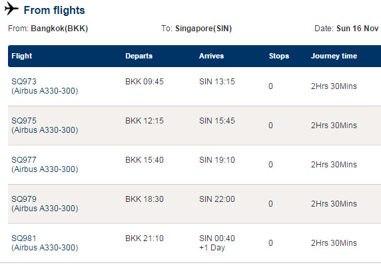The height and width of the screenshot is (273, 381).
Task: Select flight SQ973 row
Action: tap(194, 86)
